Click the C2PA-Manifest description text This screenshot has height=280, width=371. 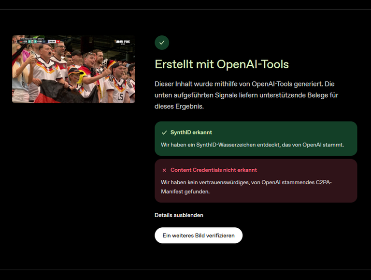246,187
